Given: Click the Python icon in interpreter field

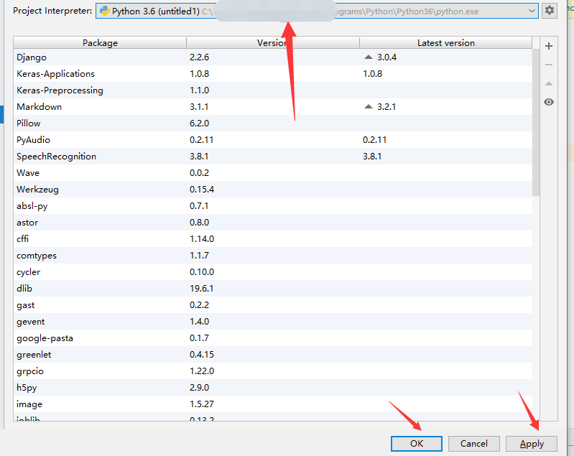Looking at the screenshot, I should point(105,11).
